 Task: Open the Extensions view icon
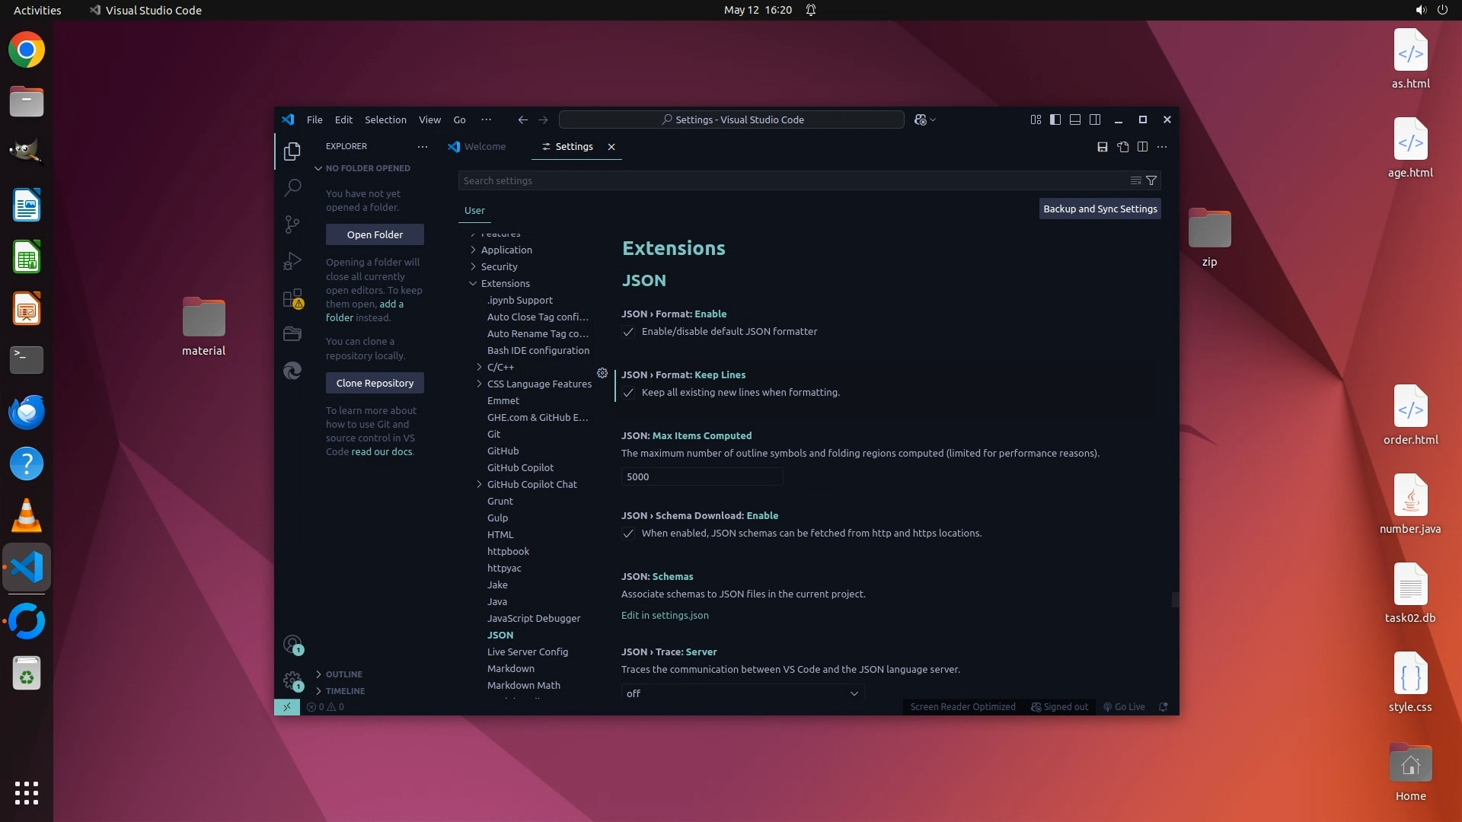(x=292, y=298)
